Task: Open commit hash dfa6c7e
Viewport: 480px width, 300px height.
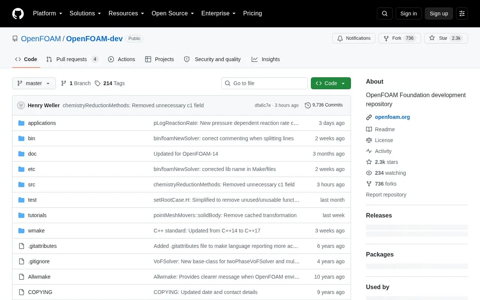Action: click(x=262, y=105)
